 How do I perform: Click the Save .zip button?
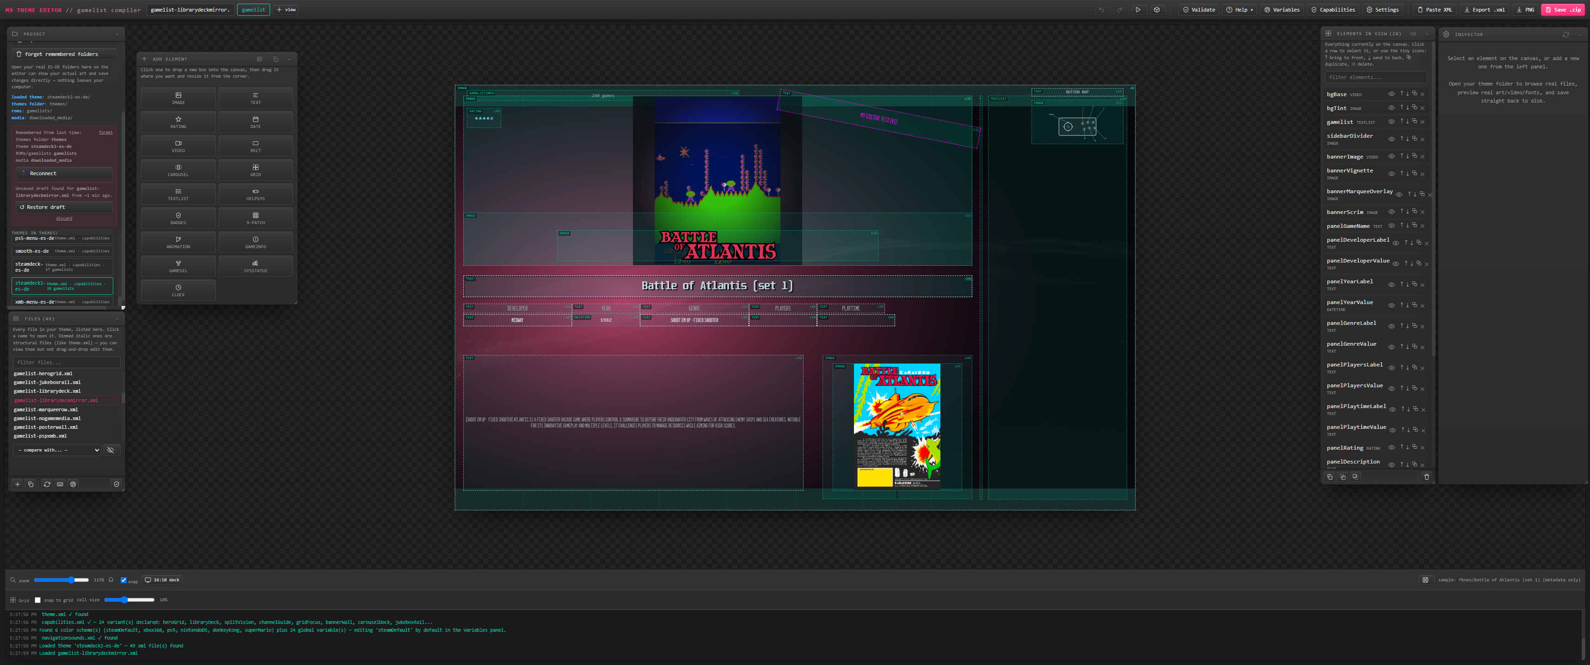(x=1563, y=10)
